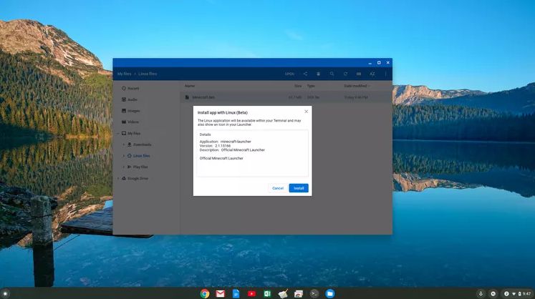
Task: Expand the Google Drive tree arrow
Action: [x=118, y=178]
